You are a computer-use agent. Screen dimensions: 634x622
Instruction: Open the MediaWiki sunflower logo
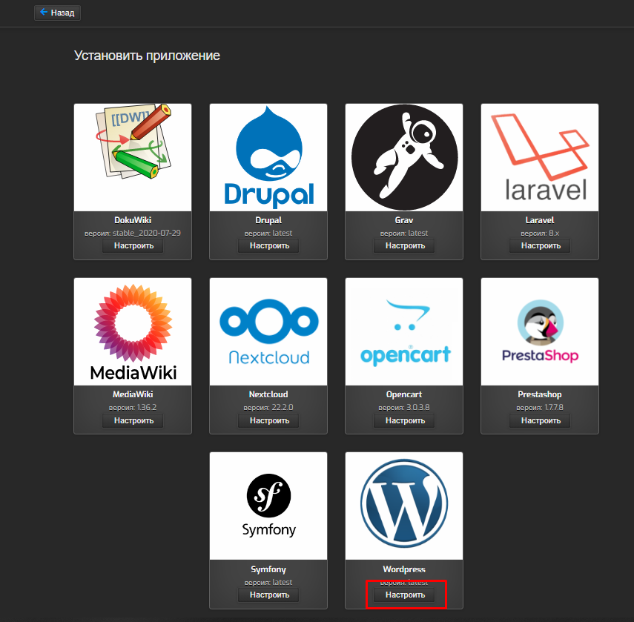click(133, 331)
